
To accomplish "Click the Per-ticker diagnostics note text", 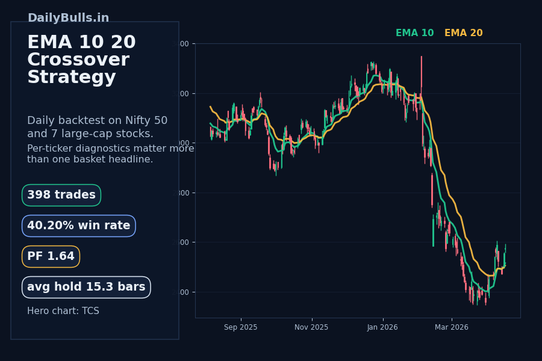I will (x=110, y=154).
